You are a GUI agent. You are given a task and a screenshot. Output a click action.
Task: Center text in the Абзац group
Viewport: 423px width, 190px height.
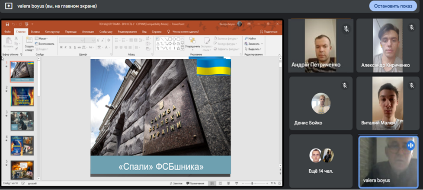122,47
